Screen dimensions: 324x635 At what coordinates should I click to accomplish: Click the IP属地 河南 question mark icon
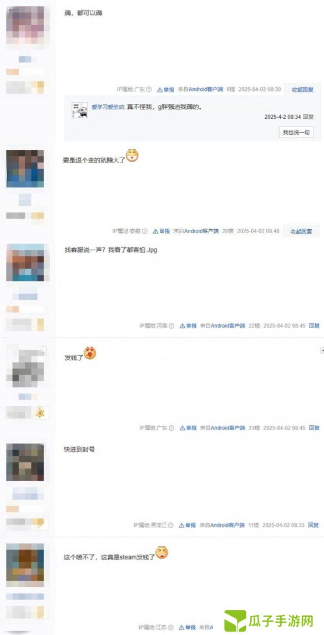point(172,326)
